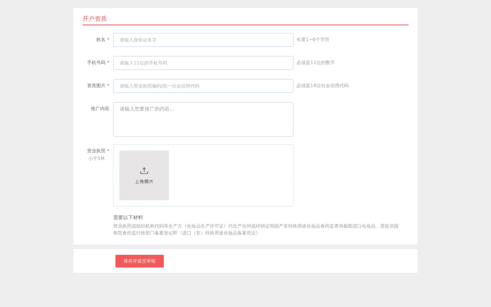Click the 长度1~6个字符 hint text

click(x=313, y=40)
